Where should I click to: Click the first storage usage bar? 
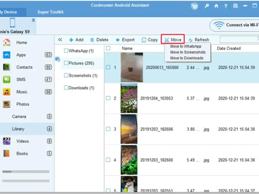26,172
